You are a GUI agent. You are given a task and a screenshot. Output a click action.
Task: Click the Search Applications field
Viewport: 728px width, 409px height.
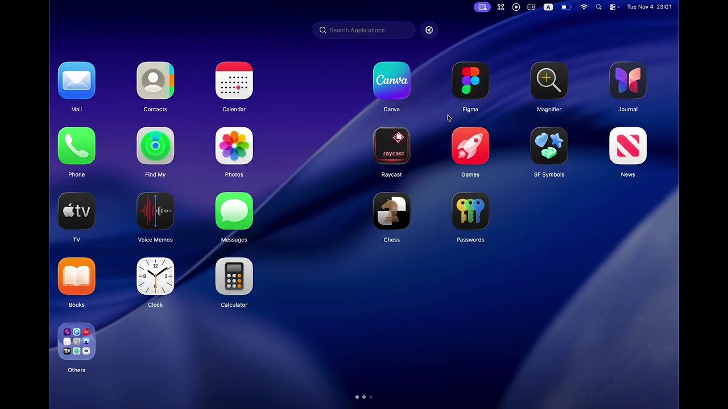coord(364,30)
